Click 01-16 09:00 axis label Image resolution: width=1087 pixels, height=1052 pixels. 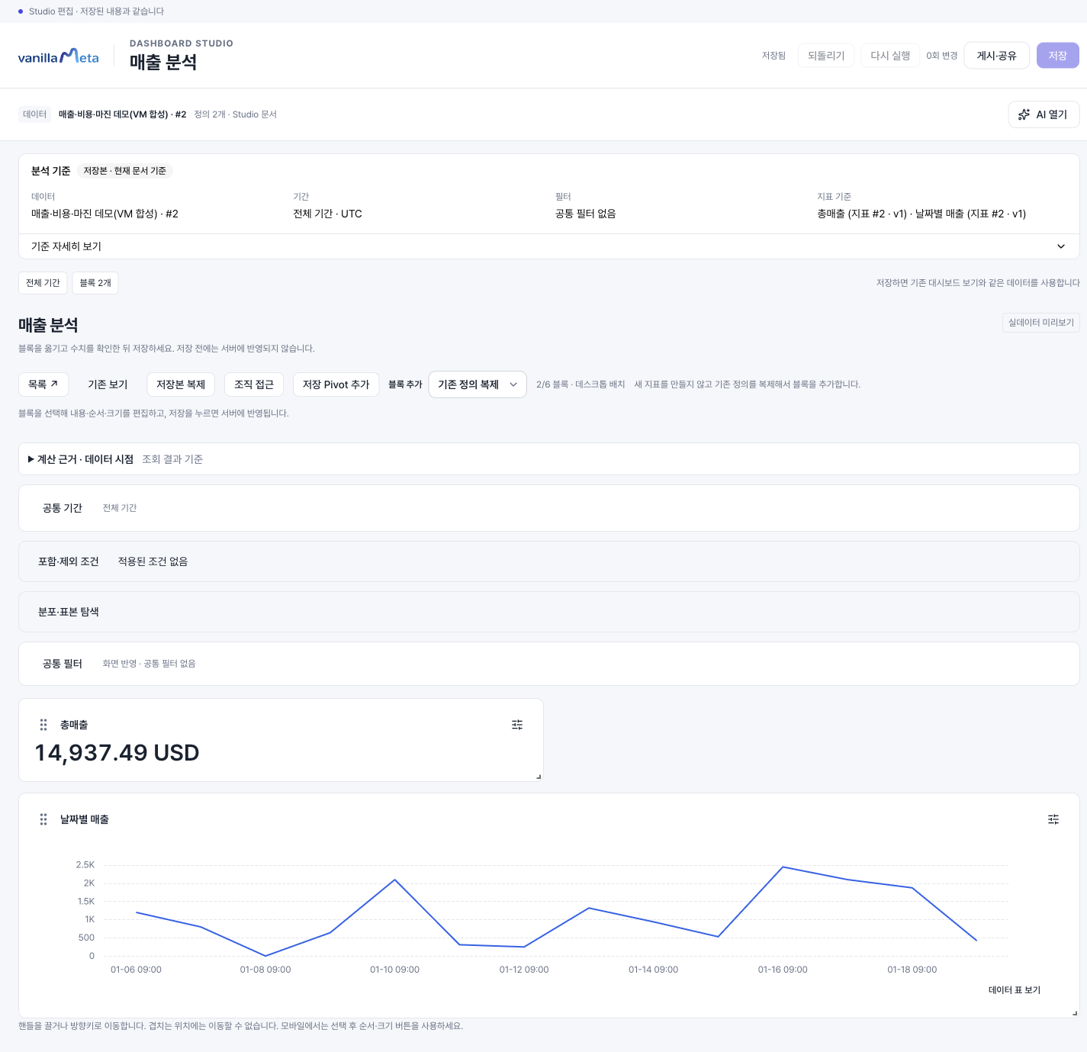[783, 970]
